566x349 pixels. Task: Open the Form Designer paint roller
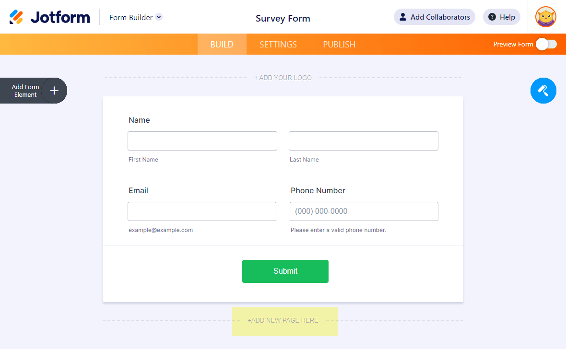tap(543, 90)
